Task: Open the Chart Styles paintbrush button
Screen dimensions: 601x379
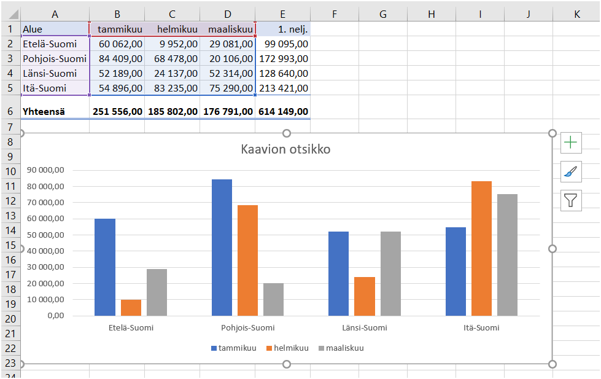Action: (571, 171)
